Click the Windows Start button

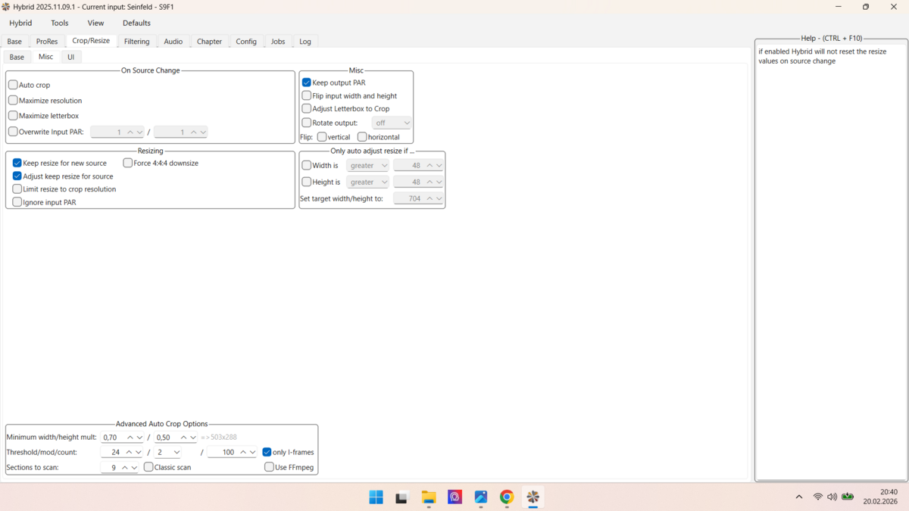(376, 497)
